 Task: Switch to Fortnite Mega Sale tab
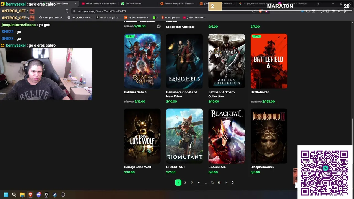click(x=177, y=4)
